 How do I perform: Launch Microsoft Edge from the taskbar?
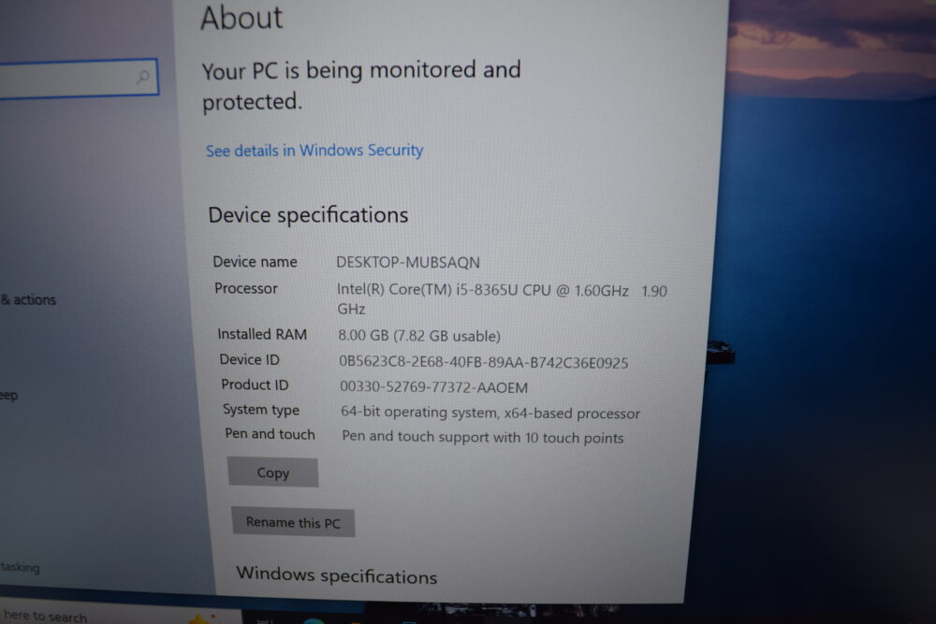[314, 620]
